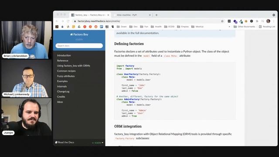Open the Notion bookmark icon
Screen dimensions: 279x157
pos(107,27)
